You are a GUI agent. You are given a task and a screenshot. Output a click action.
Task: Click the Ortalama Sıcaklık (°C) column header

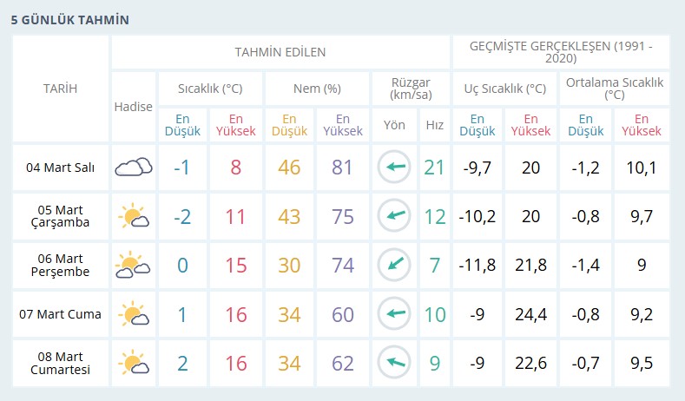pyautogui.click(x=615, y=89)
